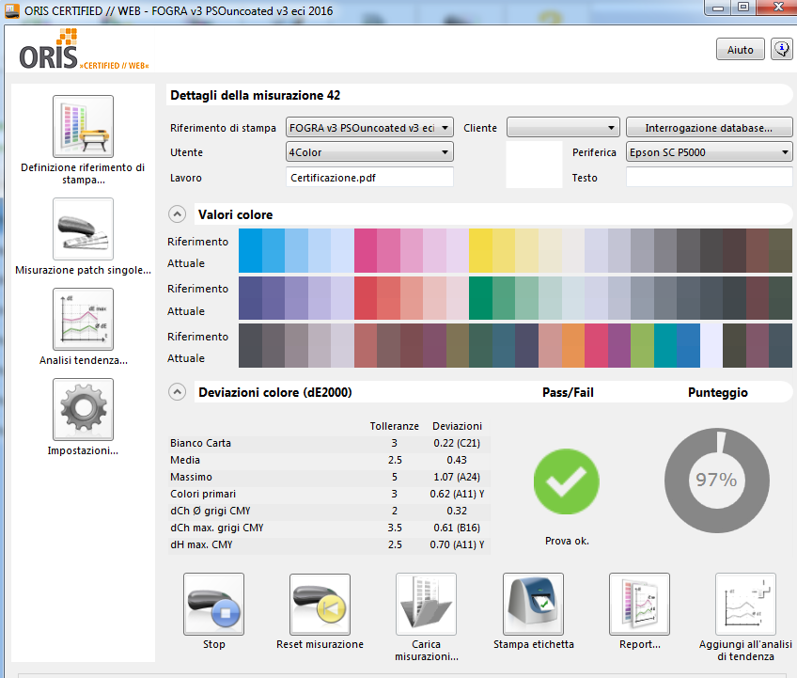Click the Aiuto button
The height and width of the screenshot is (678, 797).
click(740, 49)
